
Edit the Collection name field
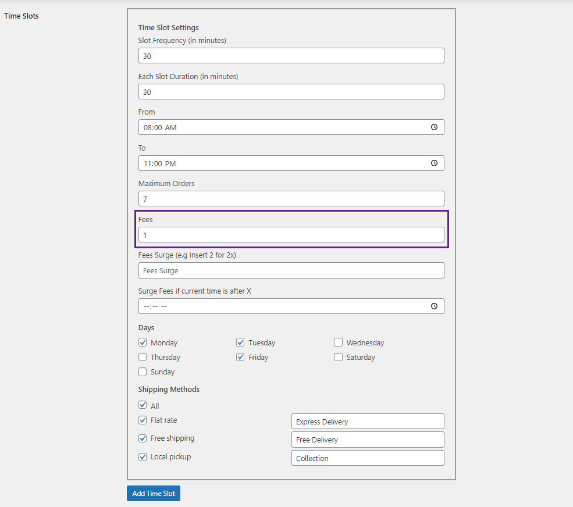pyautogui.click(x=368, y=458)
